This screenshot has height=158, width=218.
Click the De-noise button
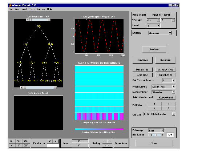(165, 60)
